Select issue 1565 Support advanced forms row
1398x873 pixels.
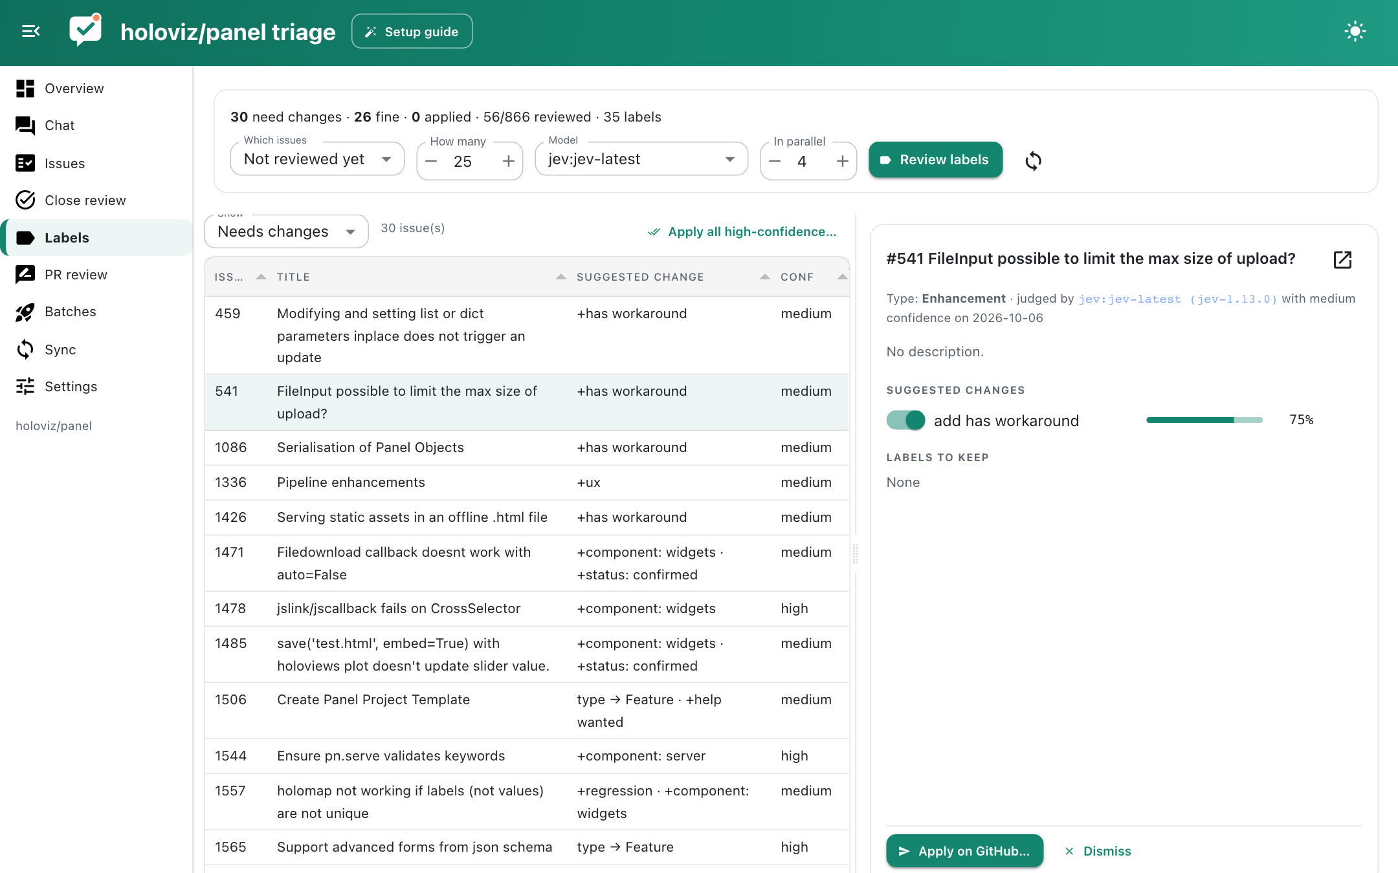click(527, 847)
